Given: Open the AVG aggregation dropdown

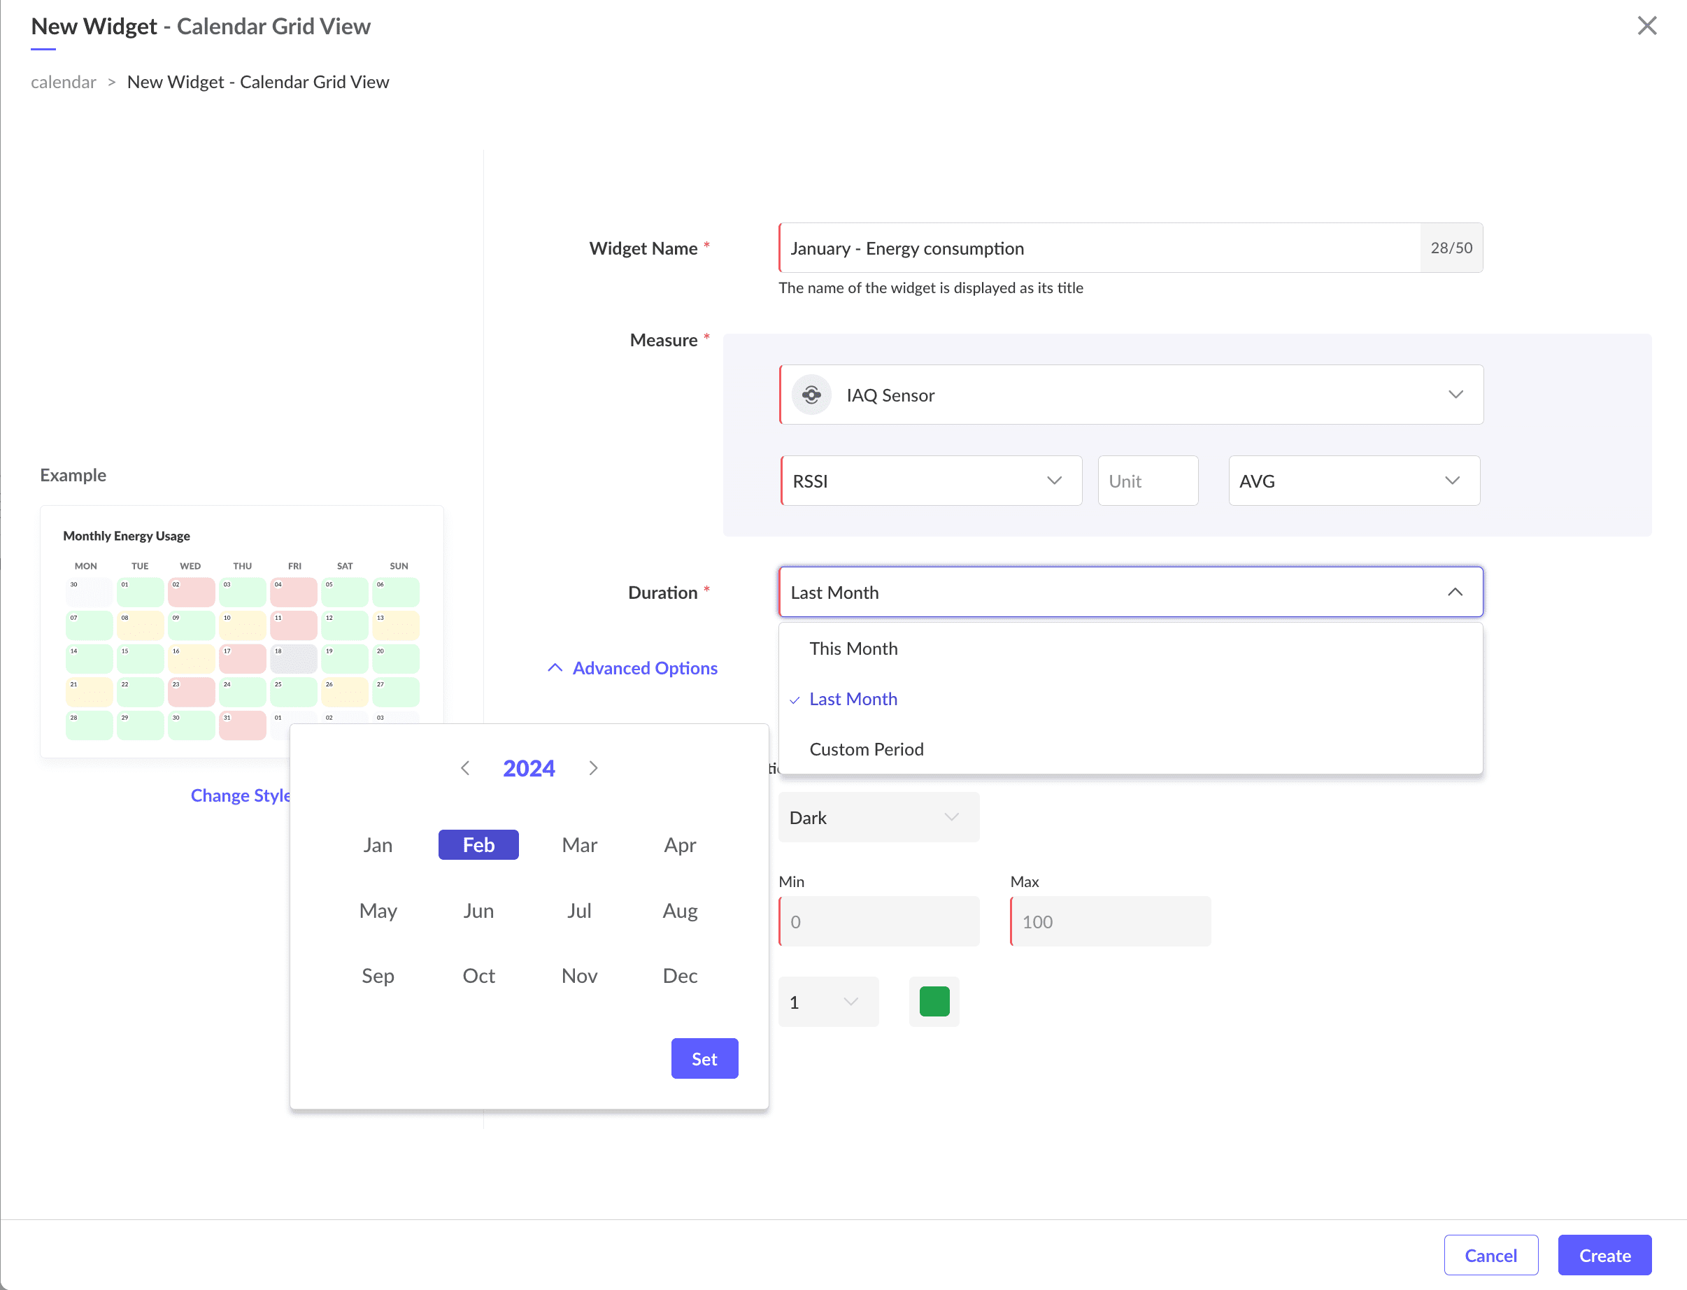Looking at the screenshot, I should tap(1353, 481).
